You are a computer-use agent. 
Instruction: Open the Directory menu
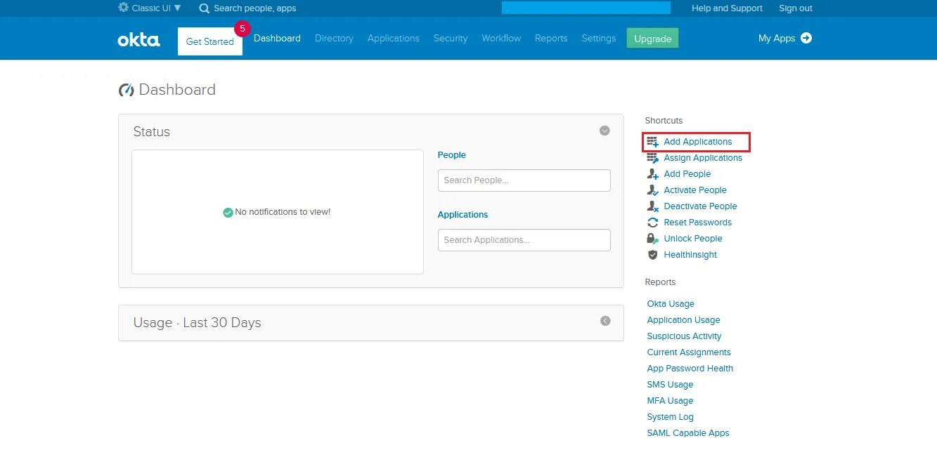pos(334,39)
